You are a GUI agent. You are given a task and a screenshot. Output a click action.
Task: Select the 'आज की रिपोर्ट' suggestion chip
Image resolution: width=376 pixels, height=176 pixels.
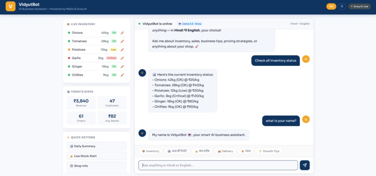pyautogui.click(x=177, y=151)
